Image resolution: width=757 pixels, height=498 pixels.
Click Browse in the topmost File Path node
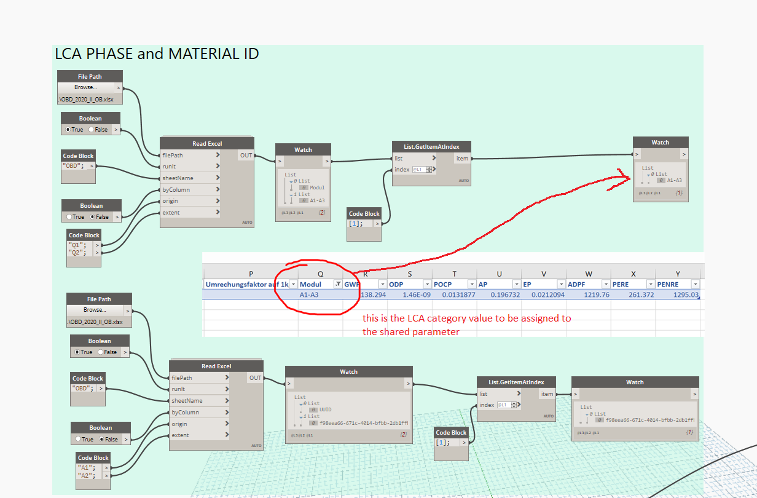pos(86,87)
